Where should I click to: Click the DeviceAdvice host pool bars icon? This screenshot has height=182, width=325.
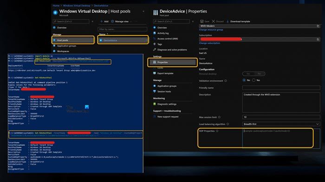[x=156, y=13]
